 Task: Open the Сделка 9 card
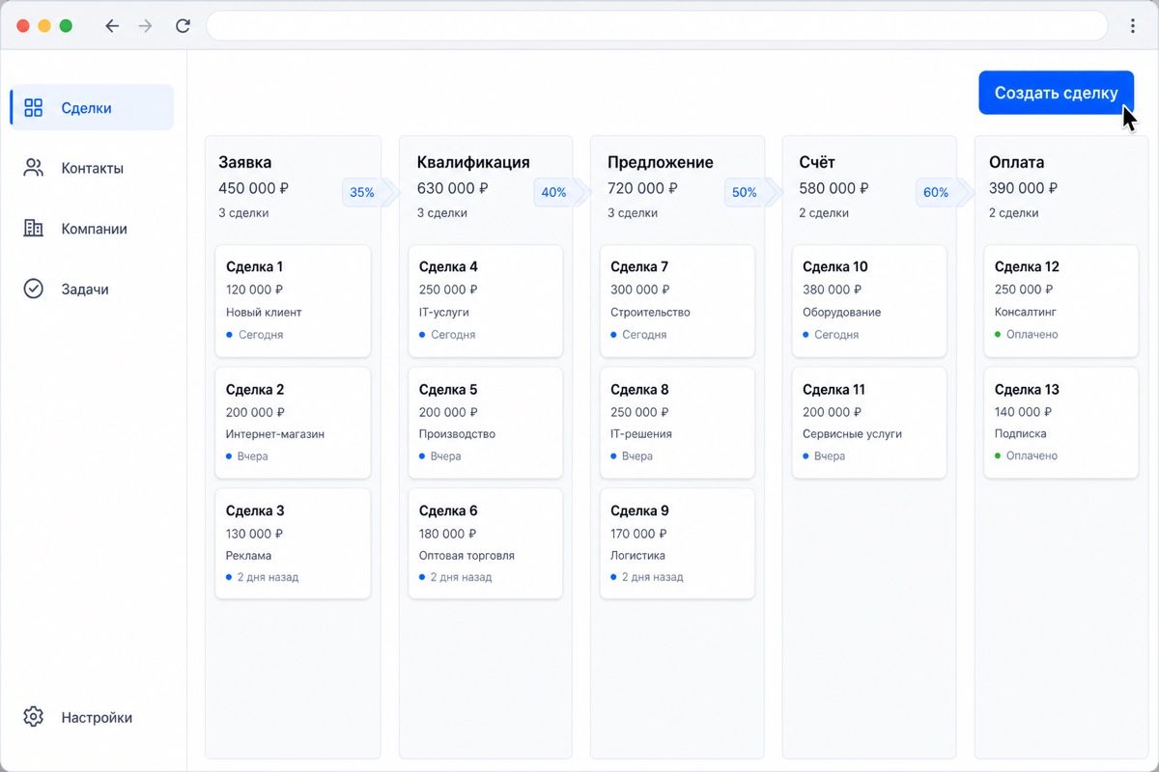pos(677,543)
